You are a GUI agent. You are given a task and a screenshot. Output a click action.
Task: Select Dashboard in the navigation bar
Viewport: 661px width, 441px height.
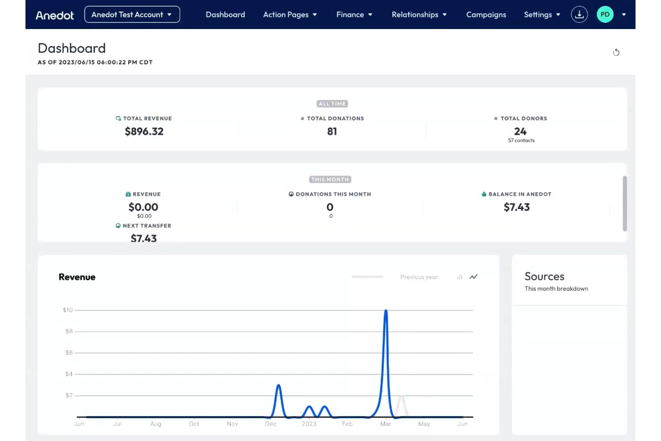coord(225,15)
